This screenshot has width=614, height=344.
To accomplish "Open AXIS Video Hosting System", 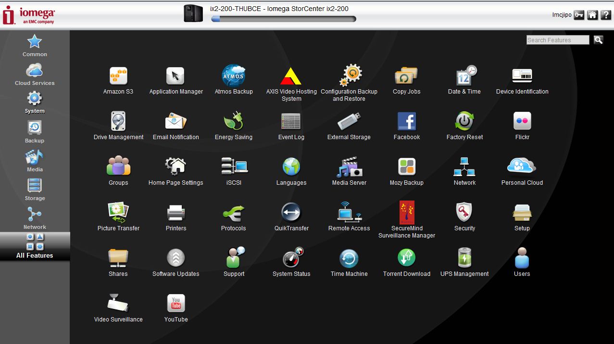I will 291,83.
